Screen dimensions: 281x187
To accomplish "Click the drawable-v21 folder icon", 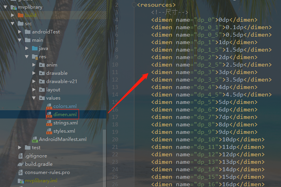I will pos(42,81).
